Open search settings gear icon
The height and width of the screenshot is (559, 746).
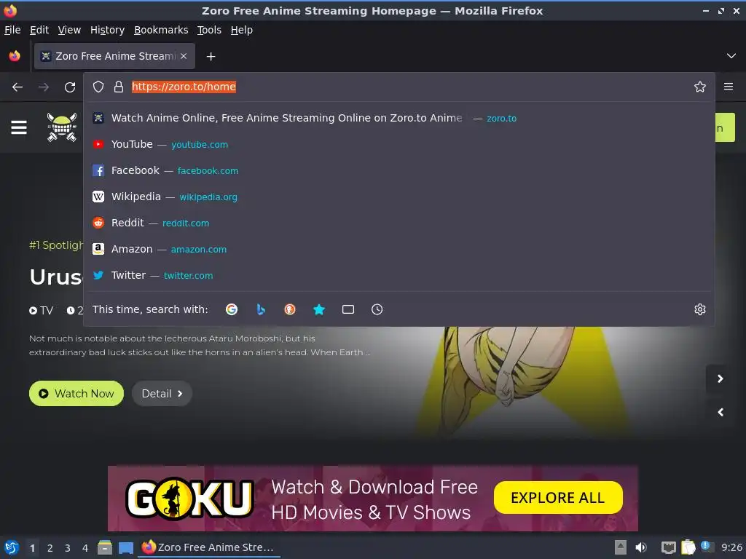tap(699, 309)
